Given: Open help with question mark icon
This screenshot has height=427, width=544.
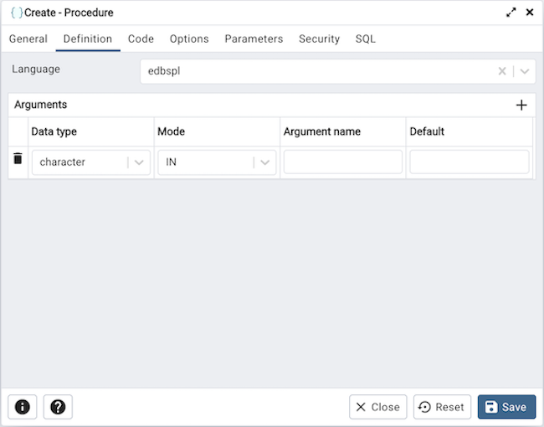Looking at the screenshot, I should click(58, 407).
